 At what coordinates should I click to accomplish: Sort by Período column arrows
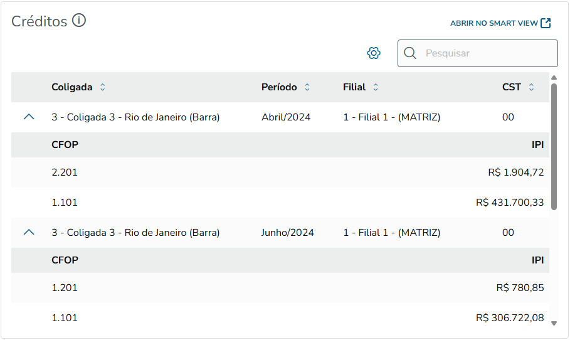307,87
